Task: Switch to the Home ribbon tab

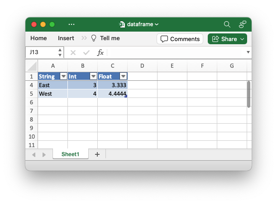Action: coord(38,38)
